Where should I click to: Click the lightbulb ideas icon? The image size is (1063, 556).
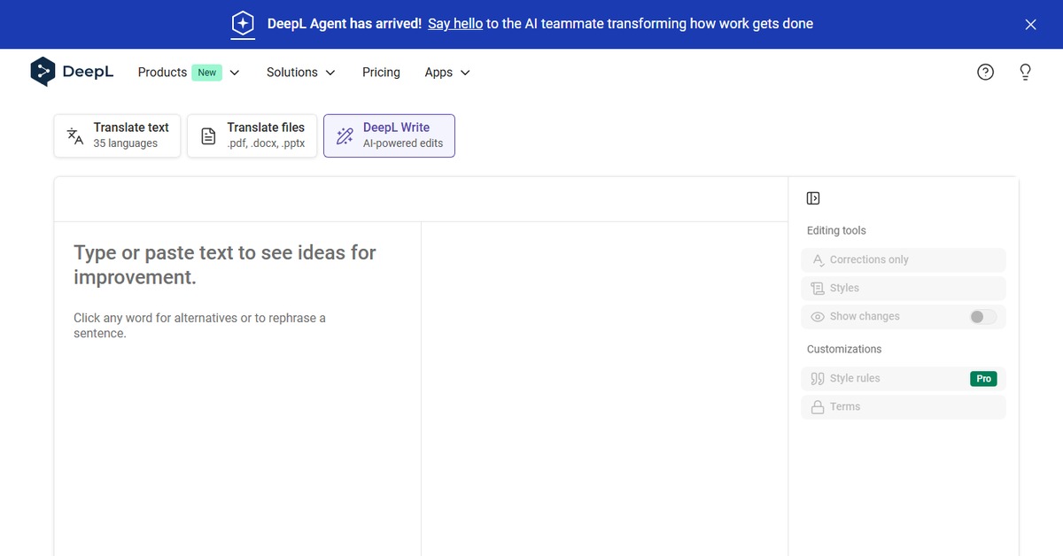pos(1025,73)
